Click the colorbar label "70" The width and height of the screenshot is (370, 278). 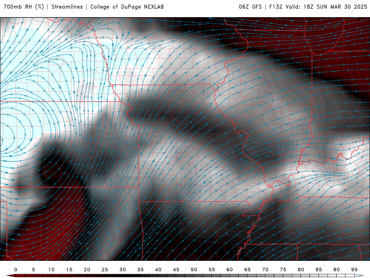point(265,270)
